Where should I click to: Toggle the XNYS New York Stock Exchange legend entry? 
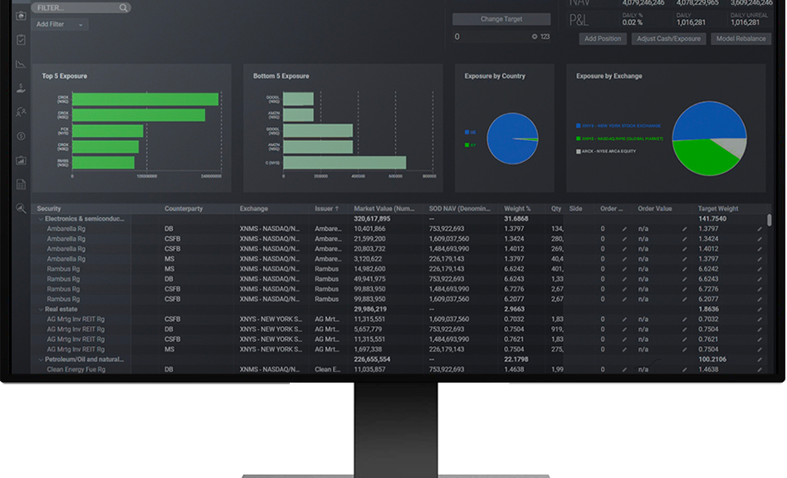(x=618, y=126)
